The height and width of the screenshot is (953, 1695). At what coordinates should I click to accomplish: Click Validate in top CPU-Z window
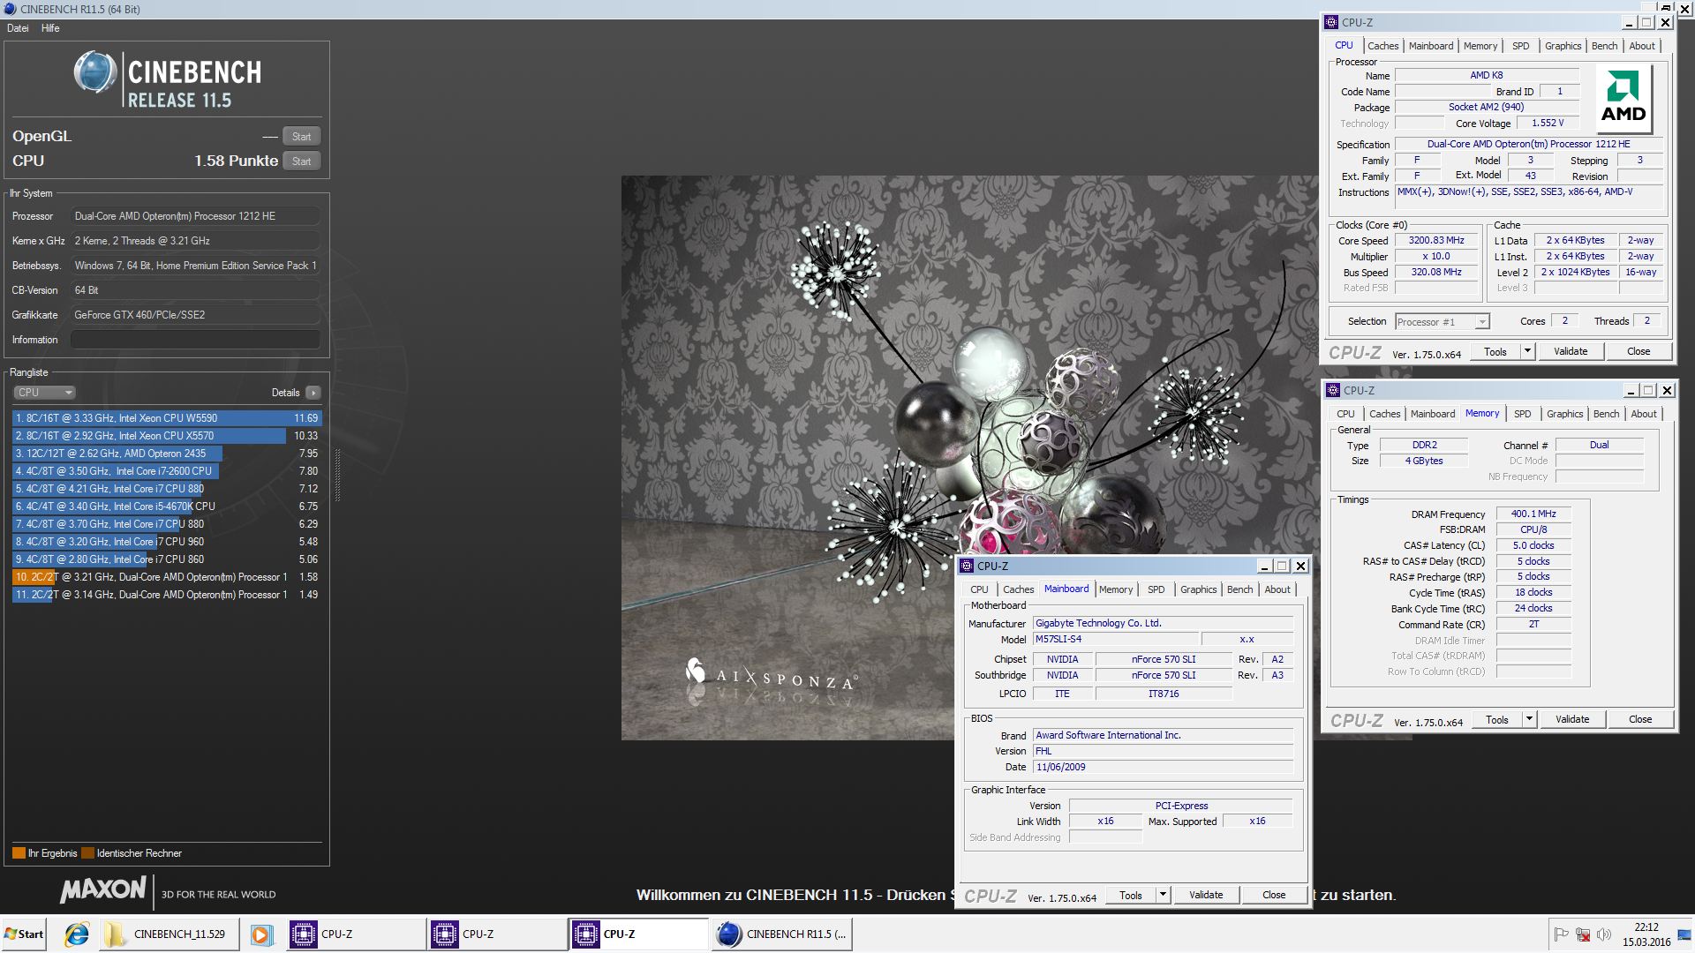(x=1571, y=351)
